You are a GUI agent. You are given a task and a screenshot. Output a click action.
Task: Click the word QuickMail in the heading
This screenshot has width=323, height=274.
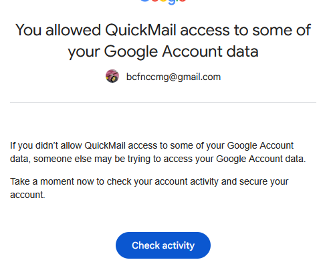point(140,30)
